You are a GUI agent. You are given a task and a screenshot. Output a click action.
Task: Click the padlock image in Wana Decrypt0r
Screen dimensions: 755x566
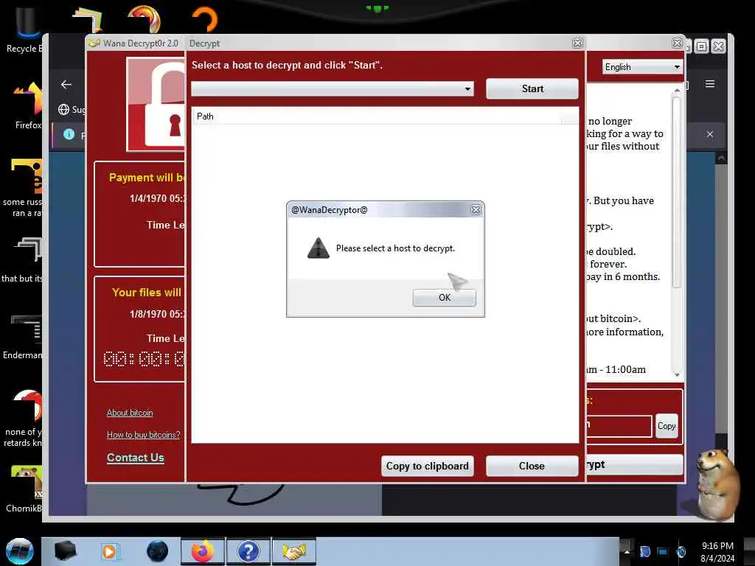point(156,105)
